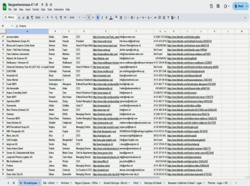Open the Format menu
The height and width of the screenshot is (186, 250).
36,10
